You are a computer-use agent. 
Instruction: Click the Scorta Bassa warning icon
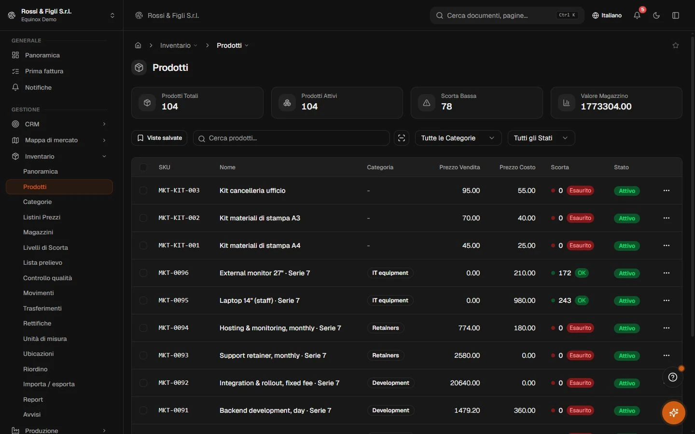[x=427, y=103]
